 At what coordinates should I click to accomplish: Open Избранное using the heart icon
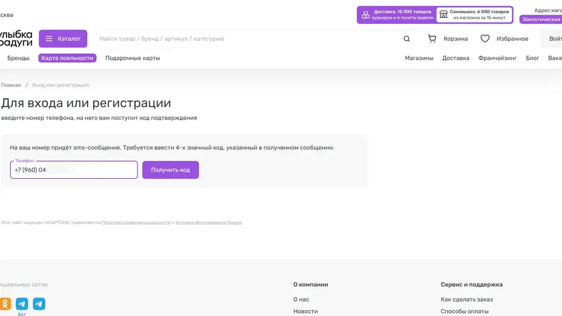point(484,38)
